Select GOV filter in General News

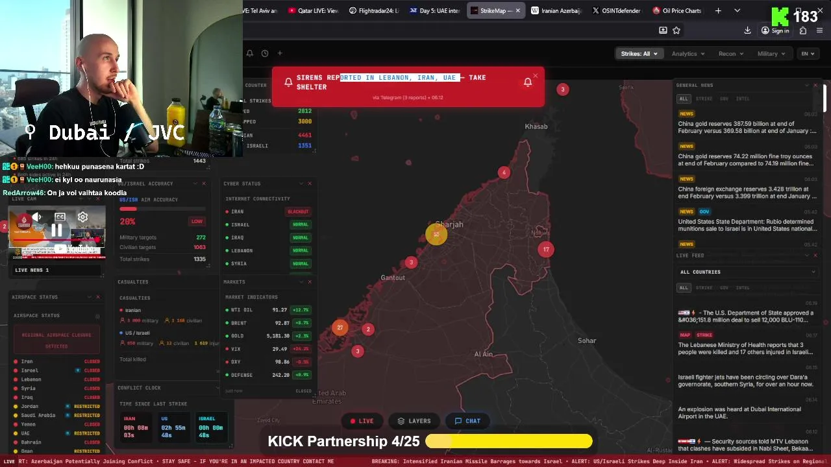tap(724, 99)
